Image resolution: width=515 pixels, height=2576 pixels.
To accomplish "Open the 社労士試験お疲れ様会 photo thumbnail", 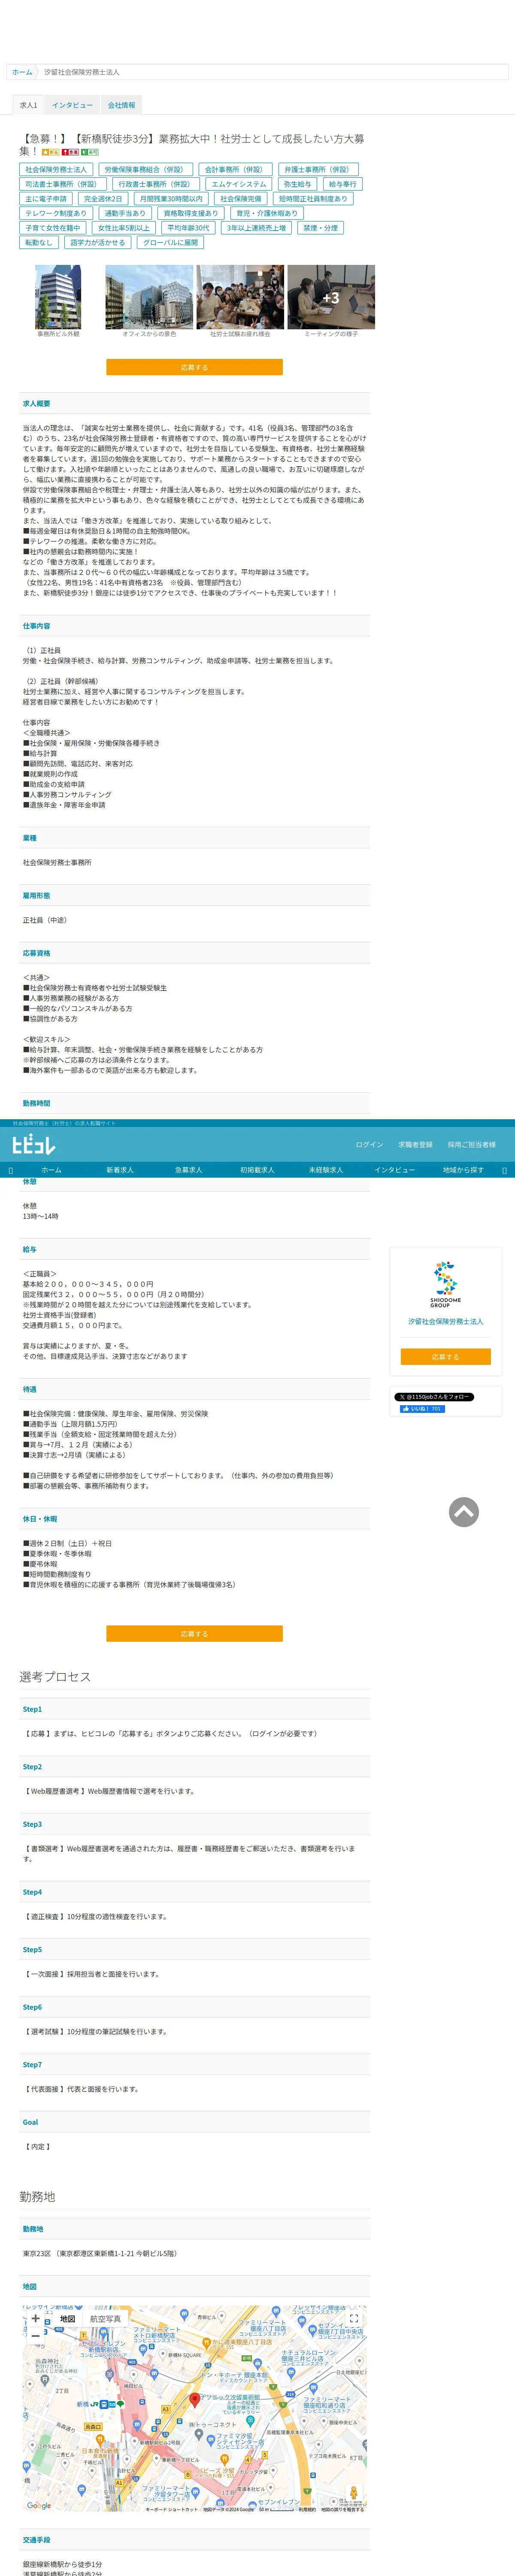I will (x=240, y=297).
